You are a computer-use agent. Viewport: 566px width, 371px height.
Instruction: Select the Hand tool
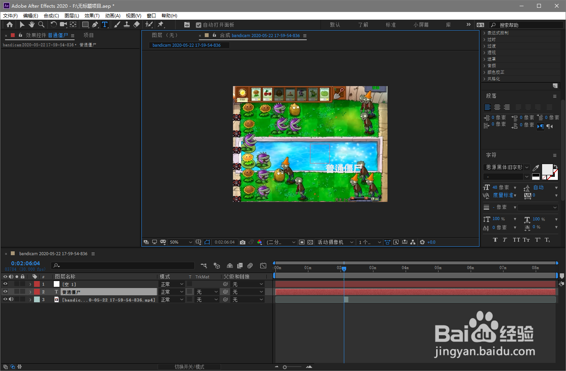(31, 25)
